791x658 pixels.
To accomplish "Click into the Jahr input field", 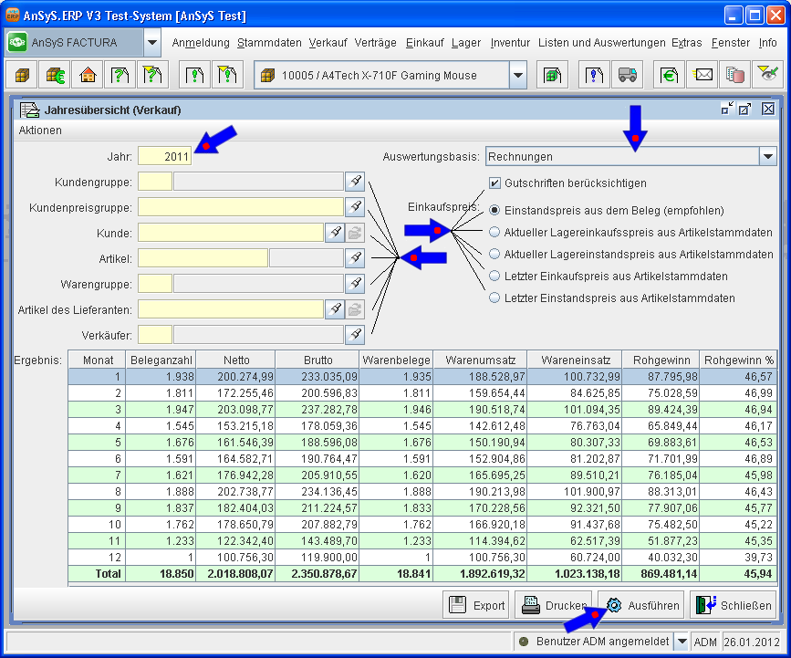I will (x=164, y=156).
